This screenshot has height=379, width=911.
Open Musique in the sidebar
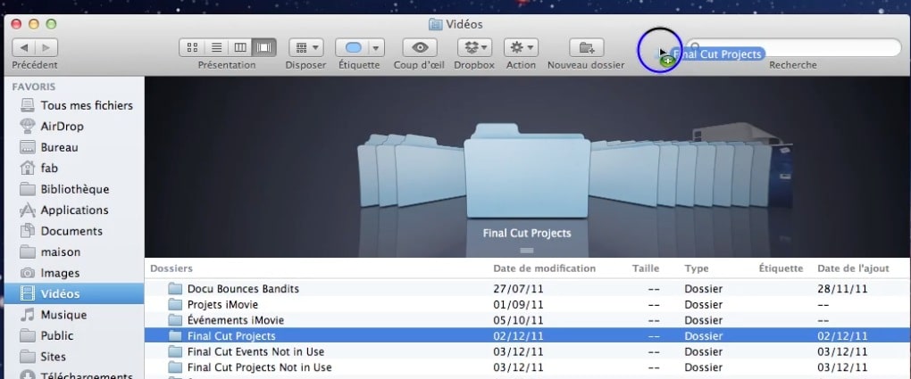coord(74,315)
